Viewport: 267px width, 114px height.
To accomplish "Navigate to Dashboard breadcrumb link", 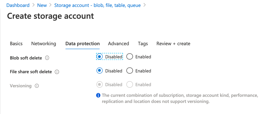I will click(x=18, y=5).
